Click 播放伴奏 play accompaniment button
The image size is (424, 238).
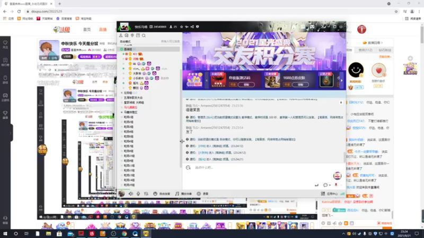(183, 194)
